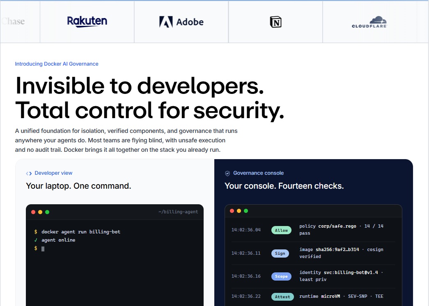Click the timestamp 14:02:36.16
The height and width of the screenshot is (306, 429).
pos(246,276)
